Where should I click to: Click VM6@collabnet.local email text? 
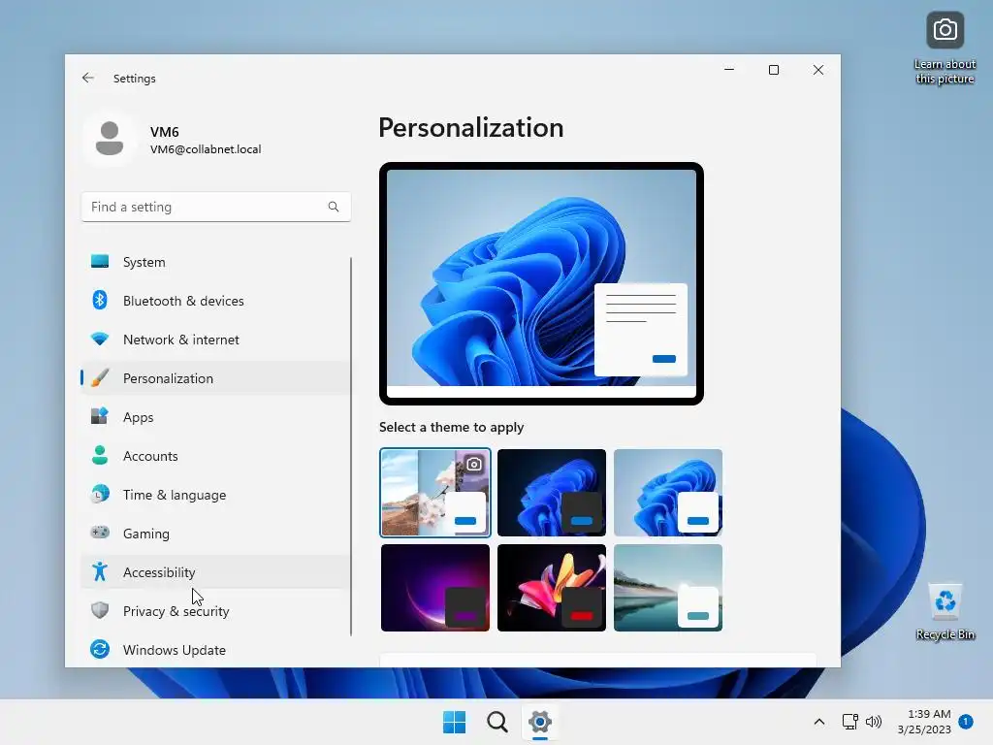206,148
